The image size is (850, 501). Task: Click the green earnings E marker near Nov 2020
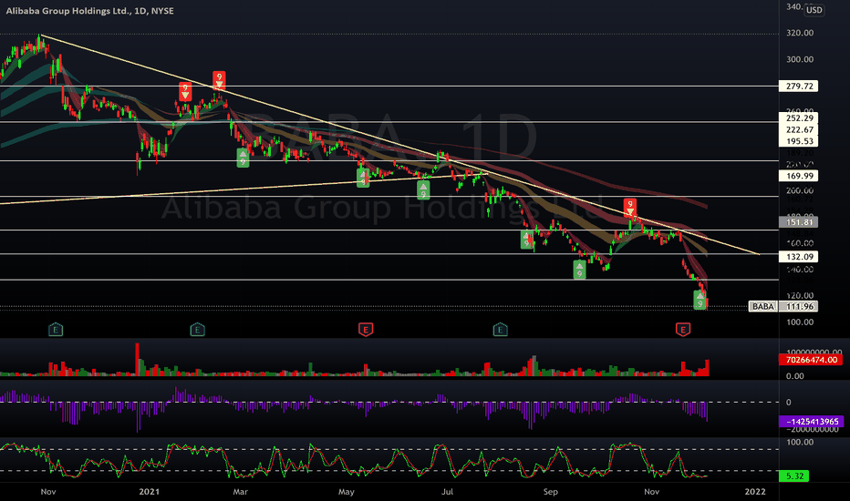56,330
